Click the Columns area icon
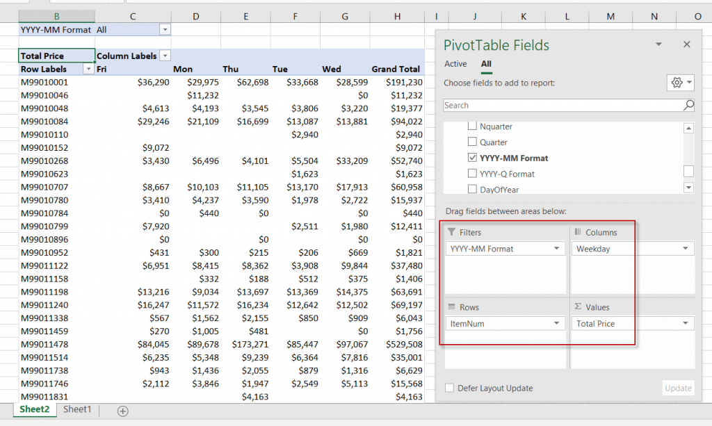The image size is (712, 426). 577,232
